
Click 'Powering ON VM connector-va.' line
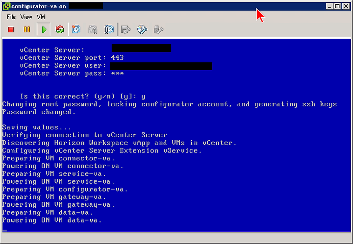[x=63, y=166]
